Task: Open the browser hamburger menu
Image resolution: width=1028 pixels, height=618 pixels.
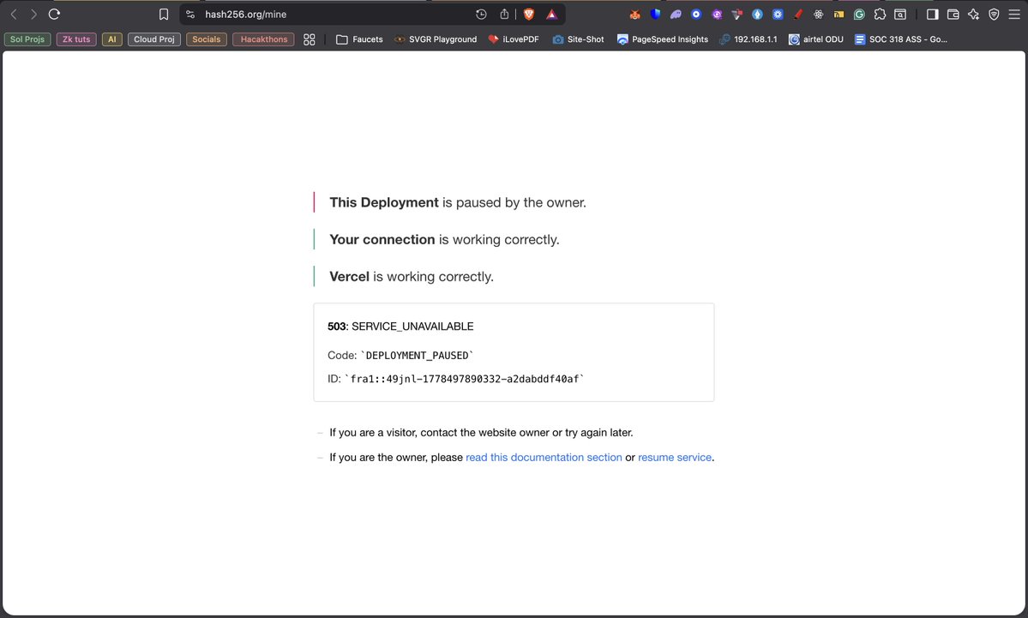Action: (1014, 14)
